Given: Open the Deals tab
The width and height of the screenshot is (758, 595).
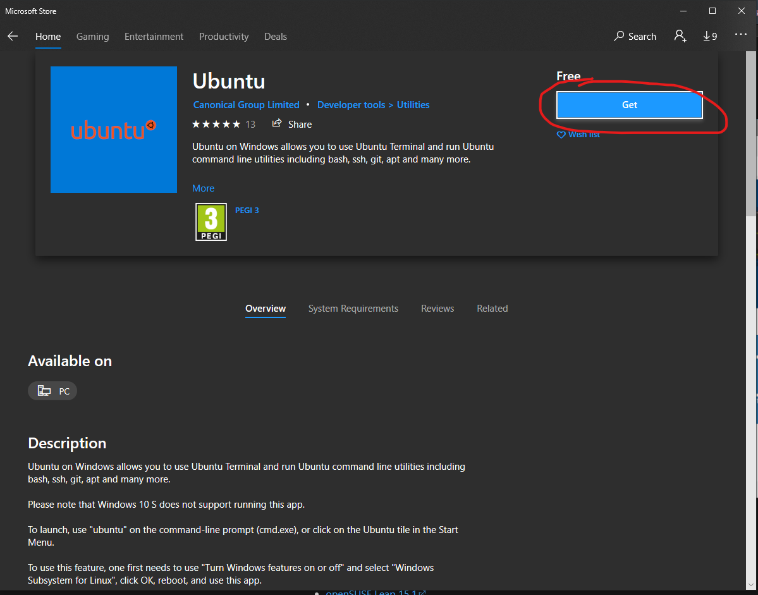Looking at the screenshot, I should click(276, 37).
